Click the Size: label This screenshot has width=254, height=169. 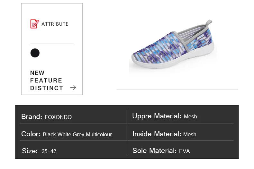[30, 151]
